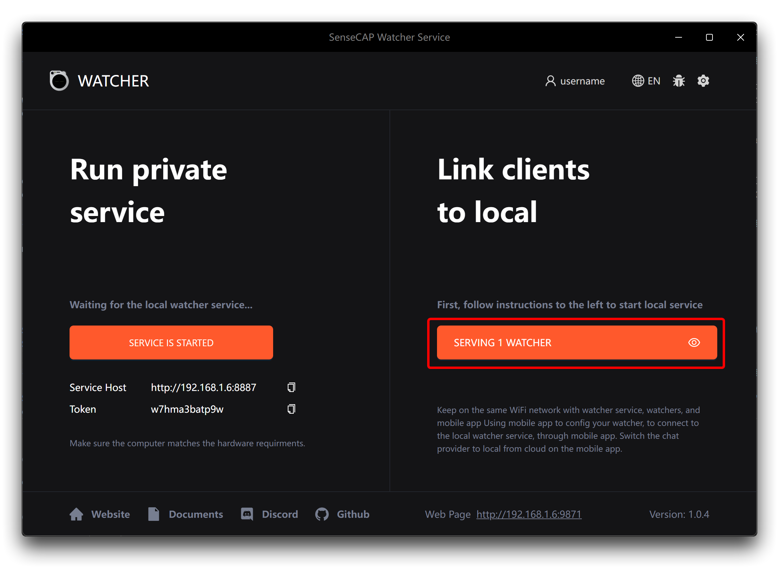Click the globe language icon
This screenshot has height=569, width=779.
tap(638, 81)
